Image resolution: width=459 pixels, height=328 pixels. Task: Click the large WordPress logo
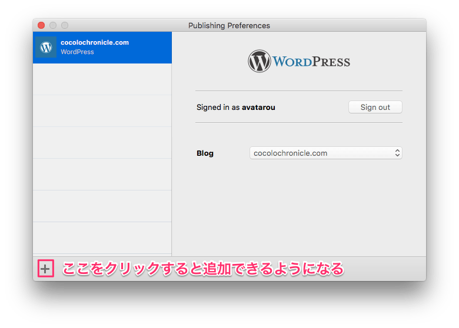click(x=299, y=61)
